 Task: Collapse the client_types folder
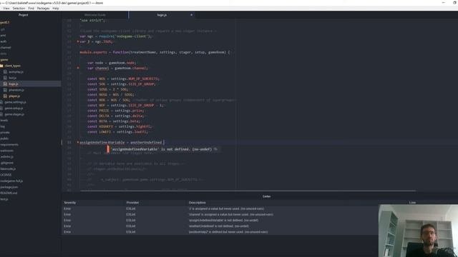[13, 66]
